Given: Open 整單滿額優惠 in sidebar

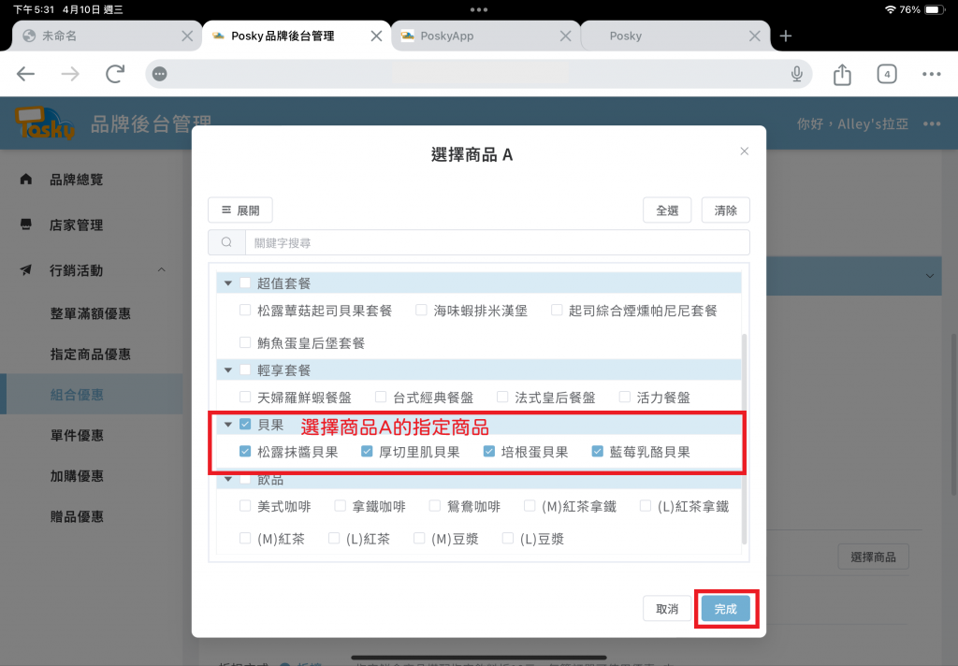Looking at the screenshot, I should pyautogui.click(x=91, y=313).
